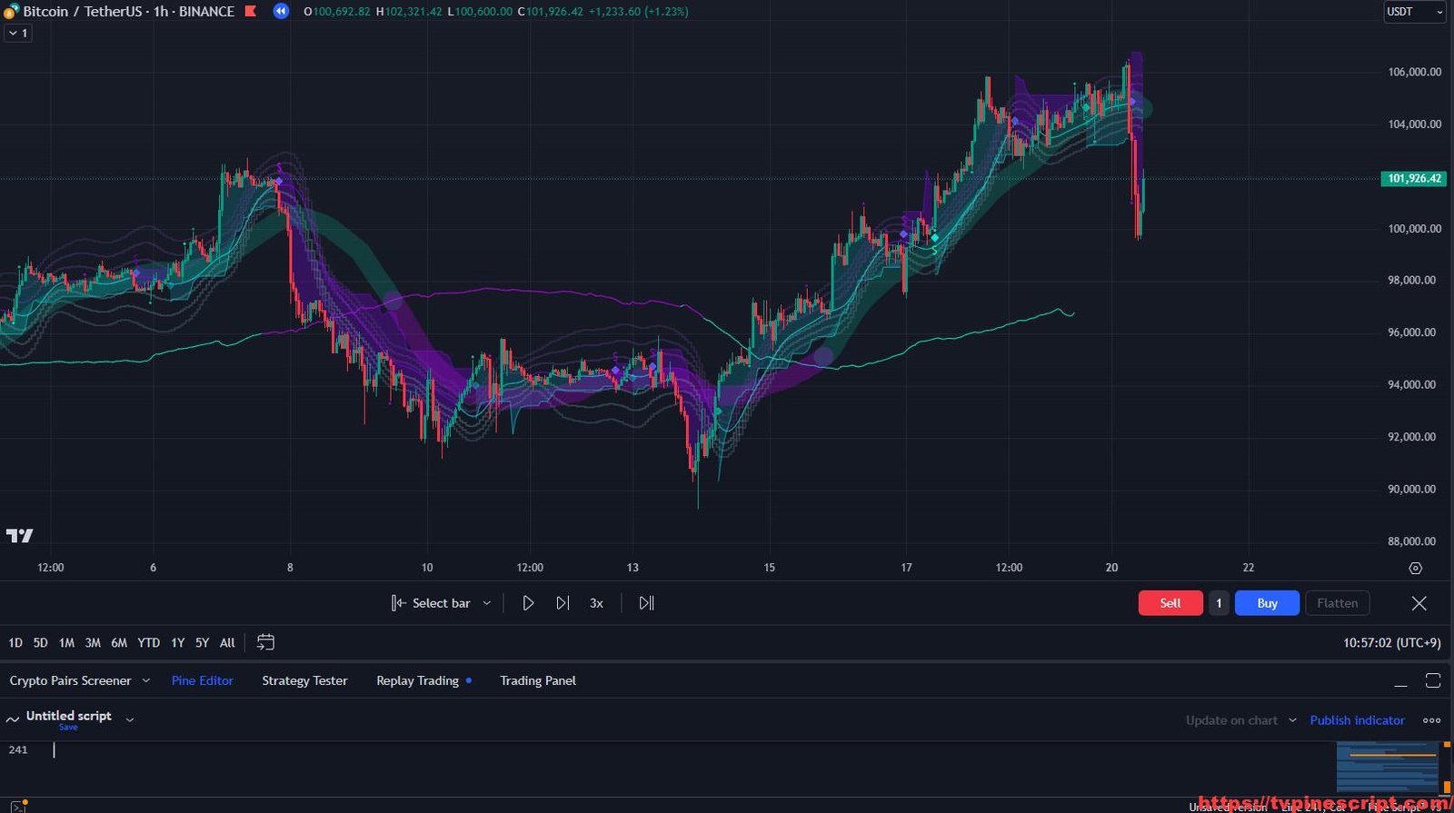Screen dimensions: 1454x813
Task: Step forward one bar in replay
Action: point(563,603)
